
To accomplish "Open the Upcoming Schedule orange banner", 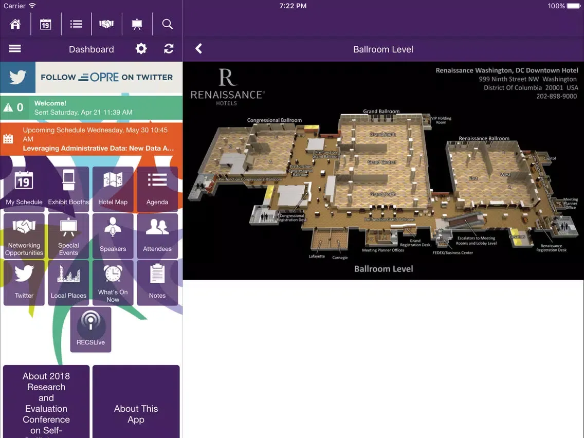I will [x=92, y=139].
